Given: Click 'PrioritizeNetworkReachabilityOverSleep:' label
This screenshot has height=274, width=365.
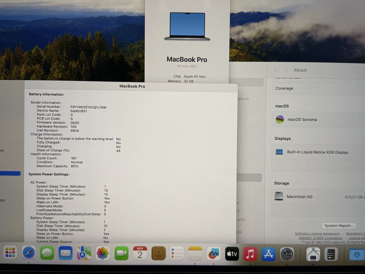Looking at the screenshot, I should pyautogui.click(x=69, y=214).
